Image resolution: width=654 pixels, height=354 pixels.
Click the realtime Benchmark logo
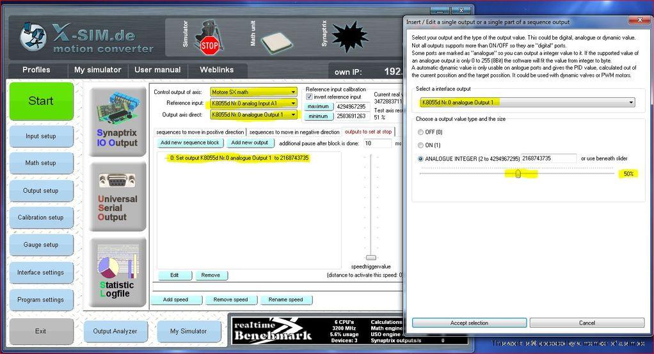tap(273, 330)
